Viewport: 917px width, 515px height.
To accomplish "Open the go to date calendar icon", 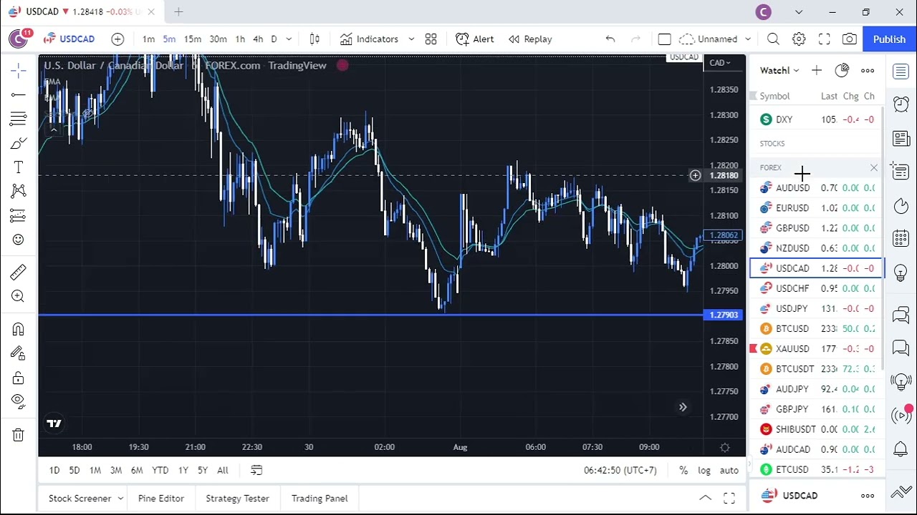I will [x=256, y=470].
